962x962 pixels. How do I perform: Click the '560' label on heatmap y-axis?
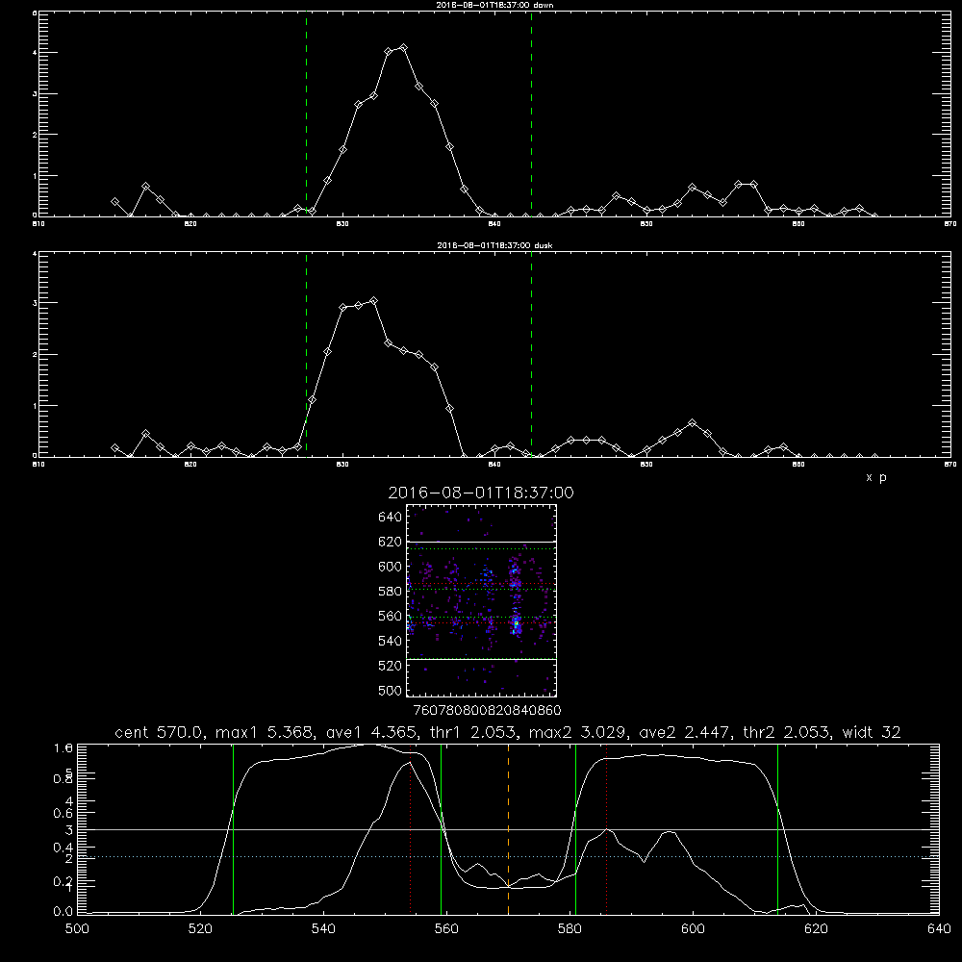pos(391,616)
